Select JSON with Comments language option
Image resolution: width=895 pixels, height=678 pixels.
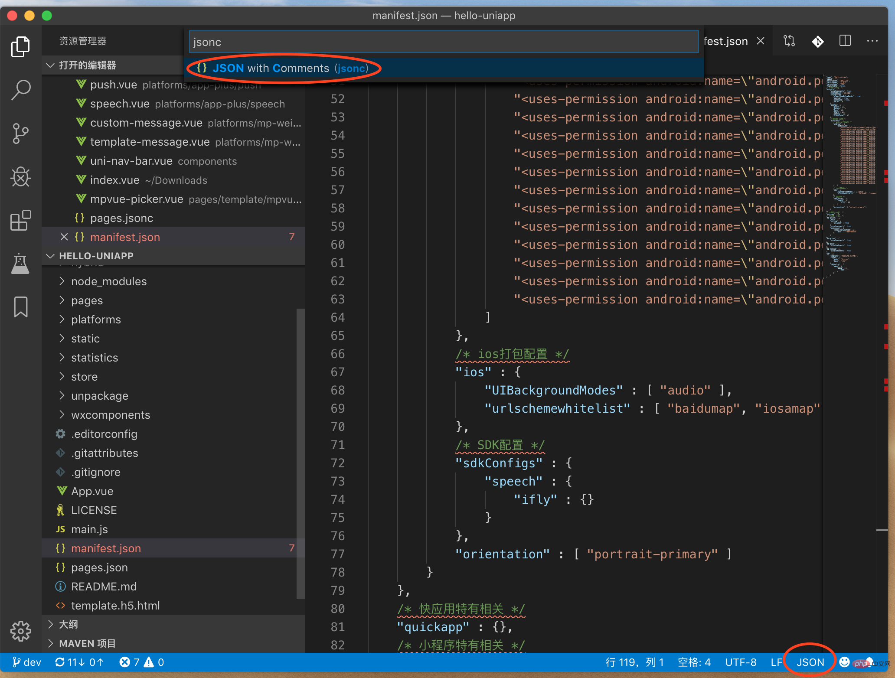tap(283, 68)
